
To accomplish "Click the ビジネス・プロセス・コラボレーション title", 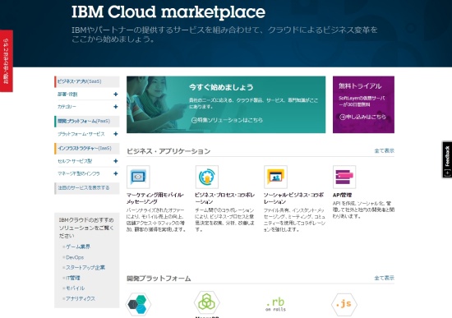I will point(225,198).
